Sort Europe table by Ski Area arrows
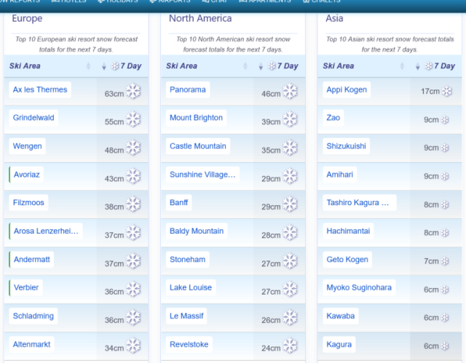Screen dimensions: 466x363 (88, 66)
